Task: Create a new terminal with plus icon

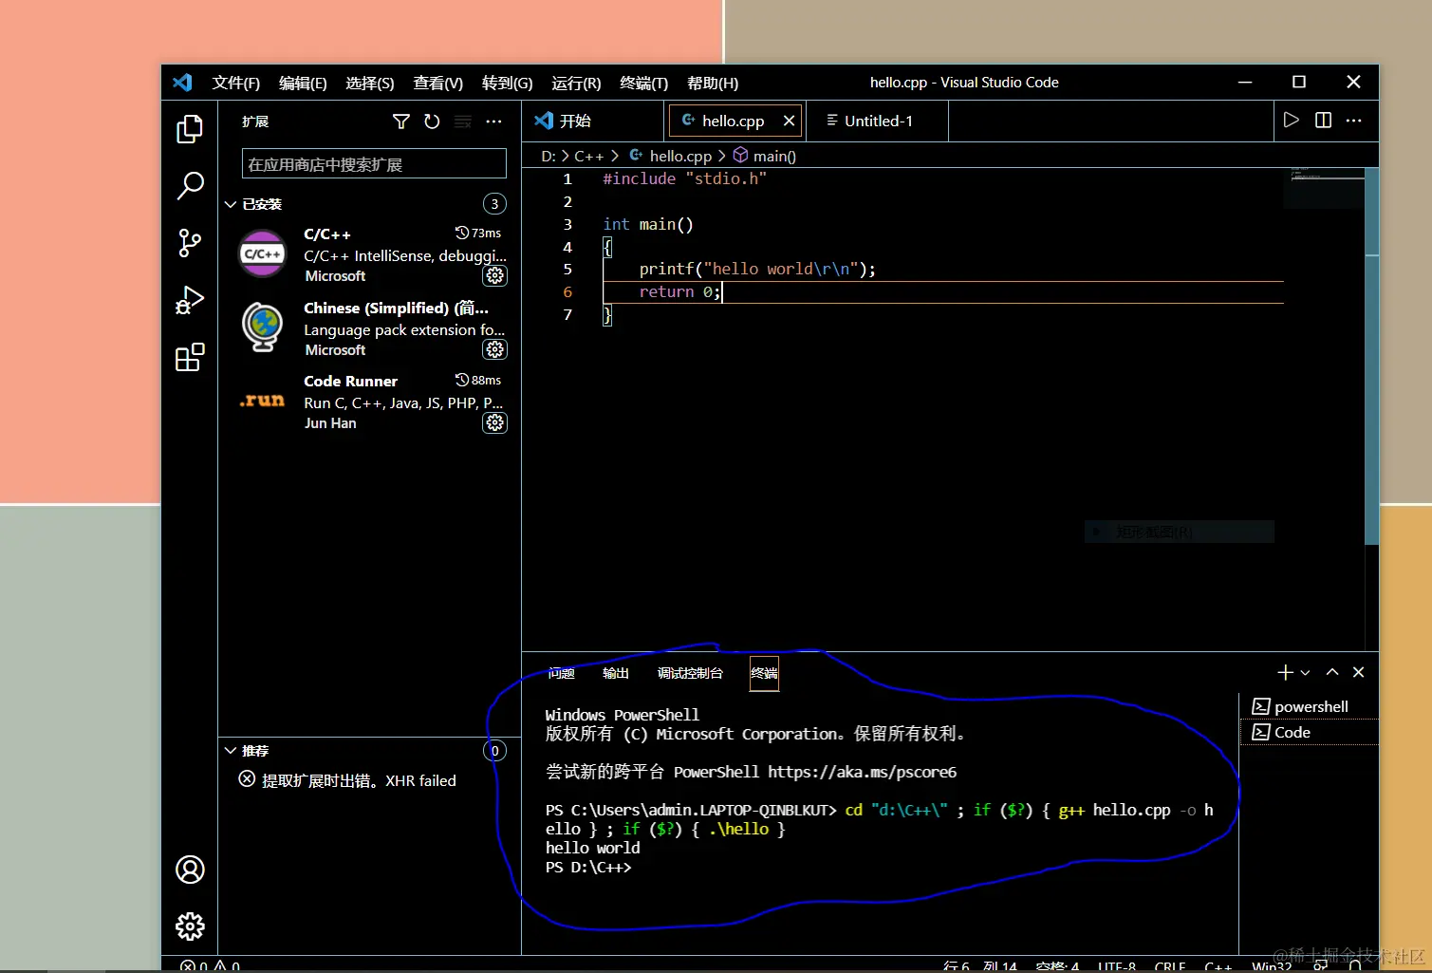Action: coord(1285,672)
